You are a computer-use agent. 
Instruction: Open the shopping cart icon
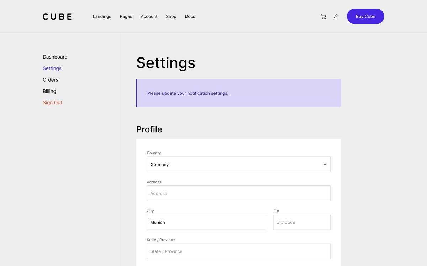point(323,16)
